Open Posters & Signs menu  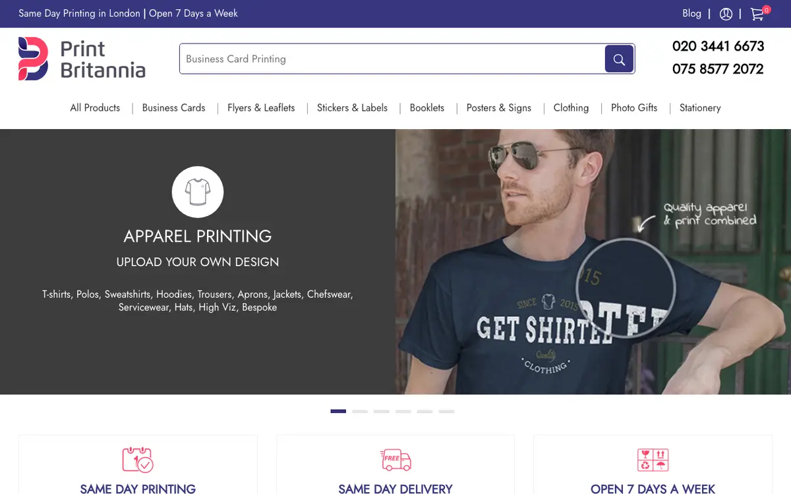point(498,108)
